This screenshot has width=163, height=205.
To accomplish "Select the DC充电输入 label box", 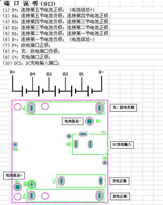I will click(122, 145).
